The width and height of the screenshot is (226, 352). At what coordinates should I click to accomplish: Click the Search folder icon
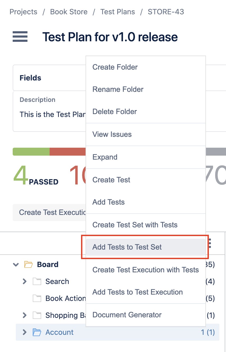coord(37,281)
